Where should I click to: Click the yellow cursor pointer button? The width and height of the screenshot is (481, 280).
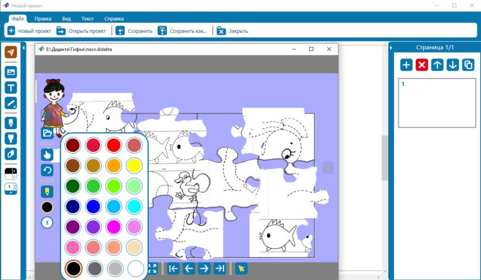pyautogui.click(x=241, y=269)
